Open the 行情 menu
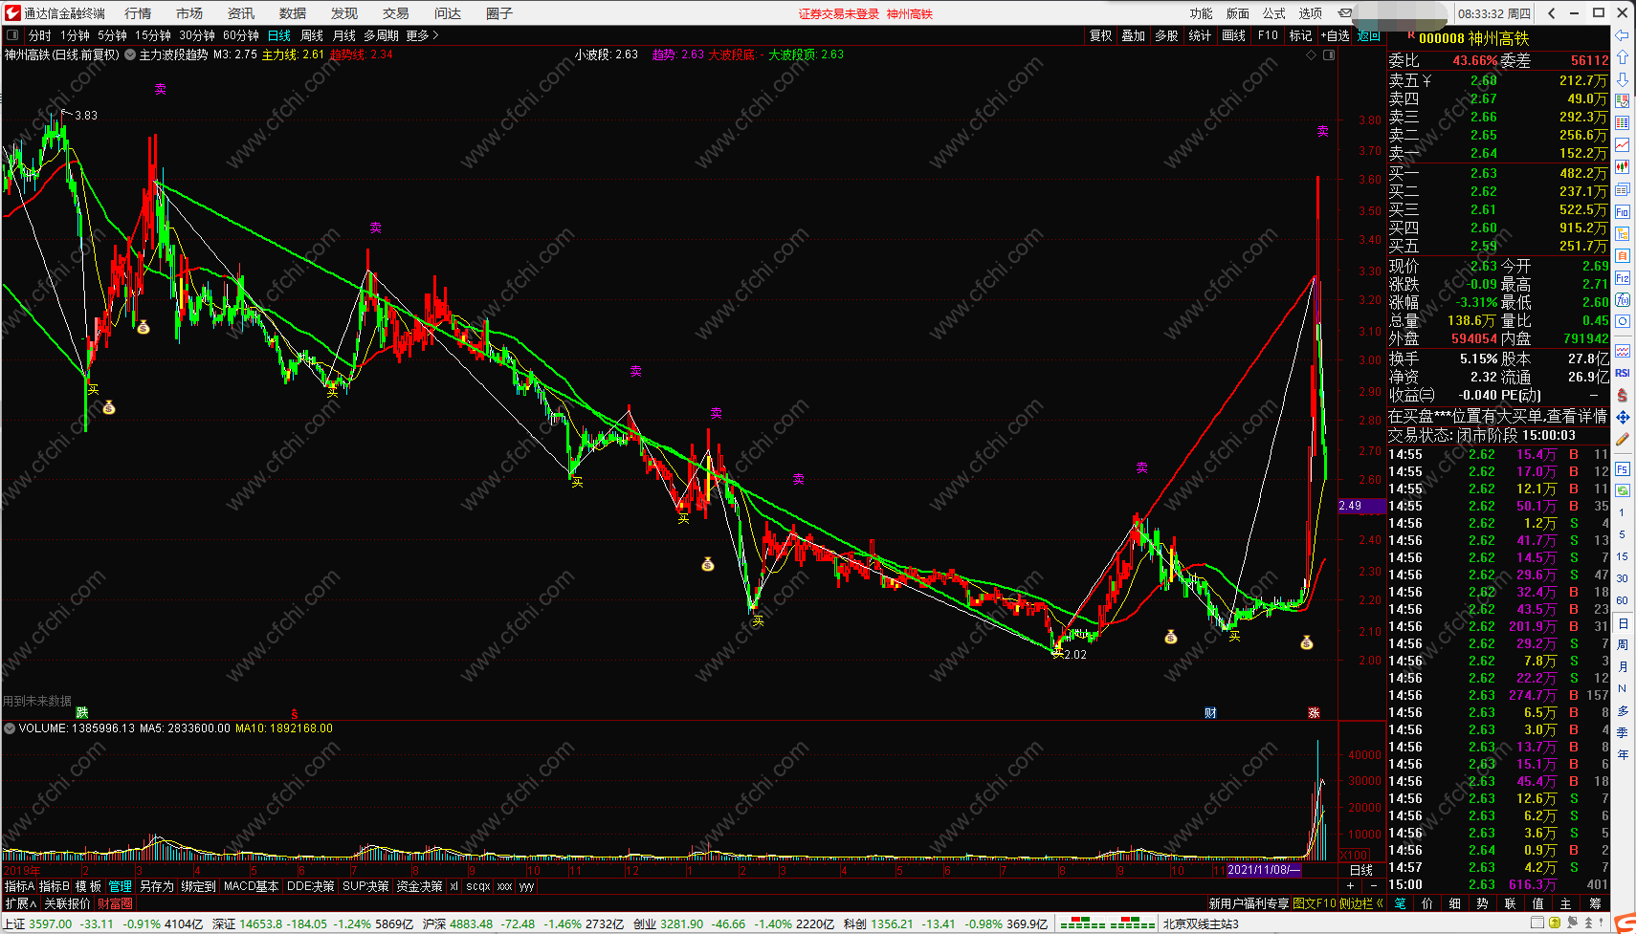The width and height of the screenshot is (1636, 934). [138, 13]
